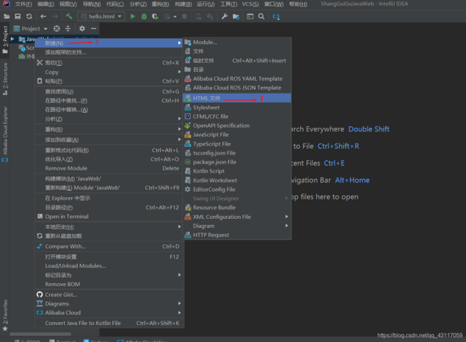Run hello.html with the green play icon
The image size is (466, 342).
132,16
